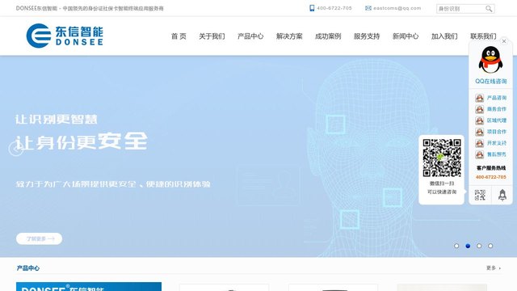Open the 新闻中心 menu item

[406, 36]
